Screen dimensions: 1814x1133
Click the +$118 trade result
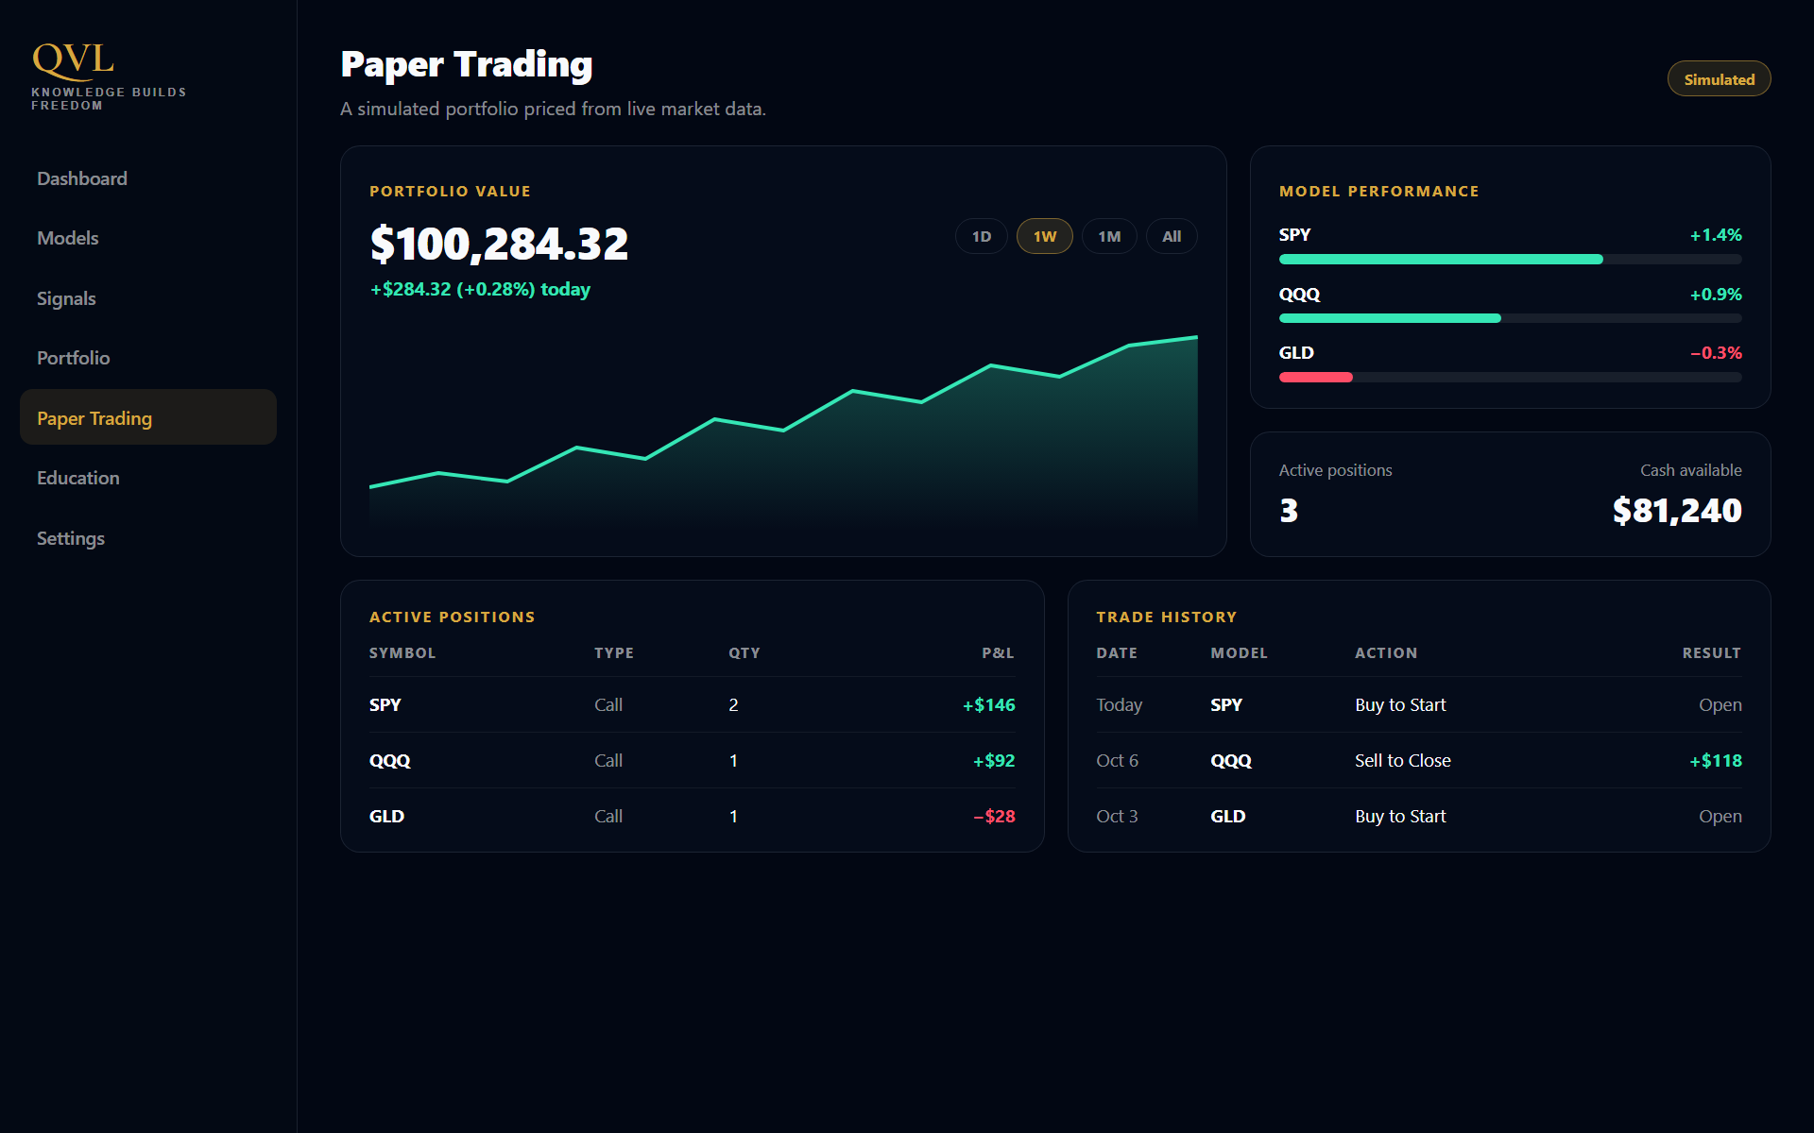pyautogui.click(x=1716, y=760)
